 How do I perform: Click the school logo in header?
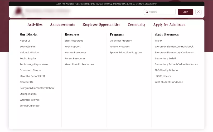(19, 12)
